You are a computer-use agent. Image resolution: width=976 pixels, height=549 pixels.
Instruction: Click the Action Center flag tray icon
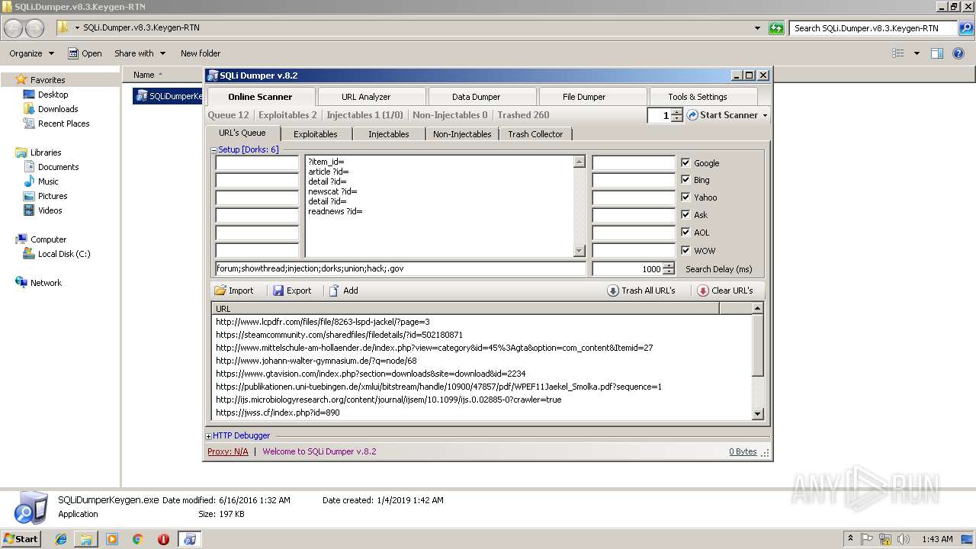coord(867,539)
